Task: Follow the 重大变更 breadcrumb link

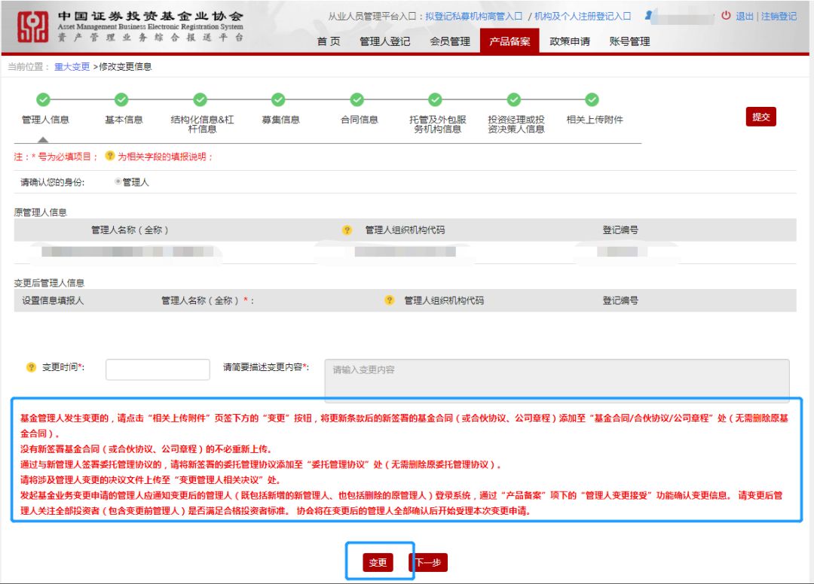Action: coord(72,66)
